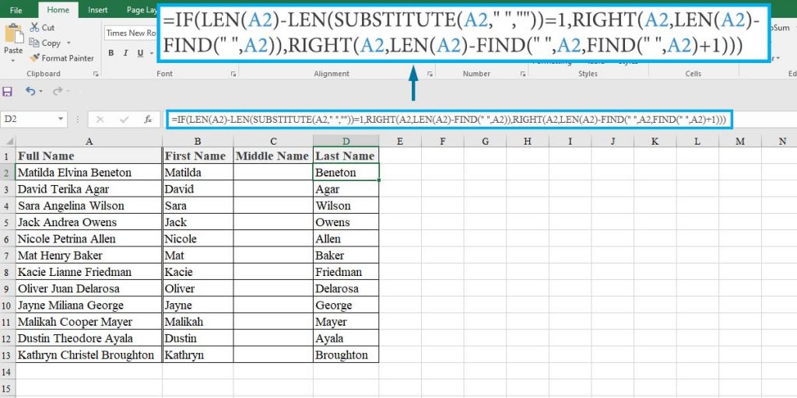
Task: Click the Cut scissors button
Action: pos(42,27)
